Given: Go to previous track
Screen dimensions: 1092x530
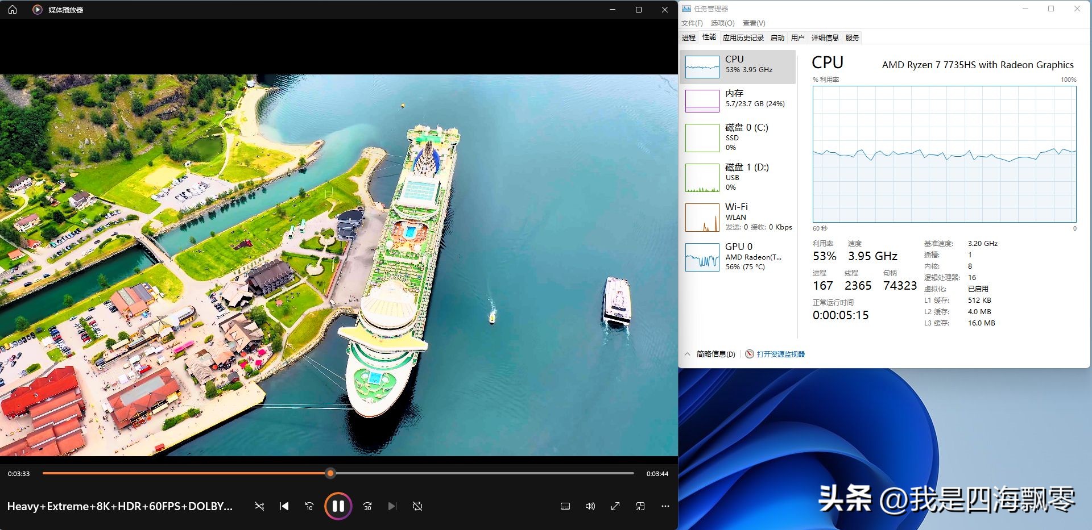Looking at the screenshot, I should pyautogui.click(x=284, y=506).
